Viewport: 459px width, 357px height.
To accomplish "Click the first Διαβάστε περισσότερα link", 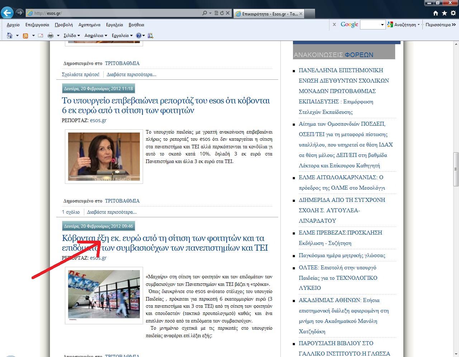I will tap(131, 75).
